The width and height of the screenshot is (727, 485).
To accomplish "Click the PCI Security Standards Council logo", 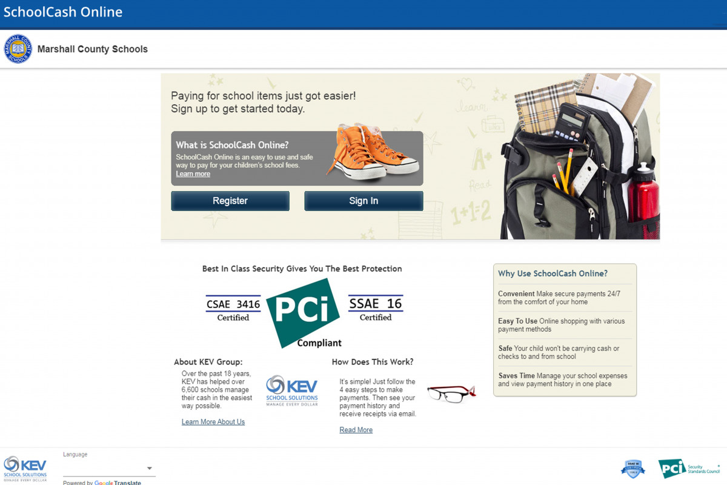I will [689, 468].
